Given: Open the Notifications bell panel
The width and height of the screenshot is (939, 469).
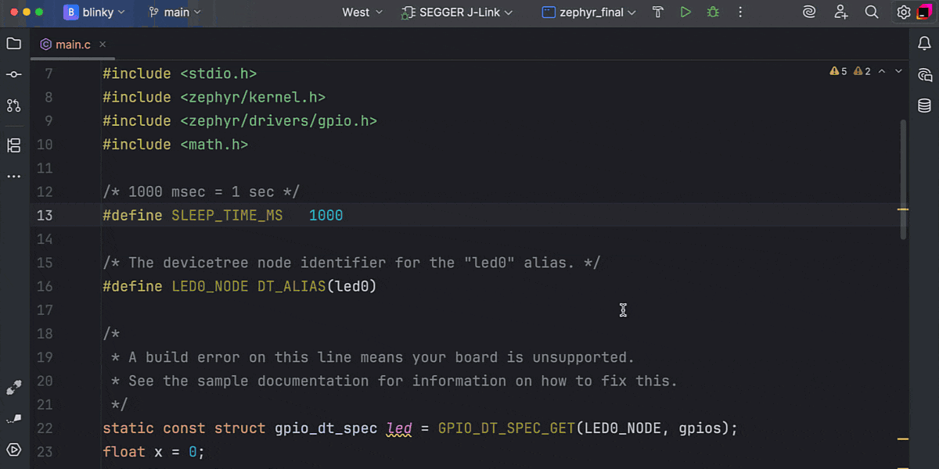Looking at the screenshot, I should click(x=924, y=44).
